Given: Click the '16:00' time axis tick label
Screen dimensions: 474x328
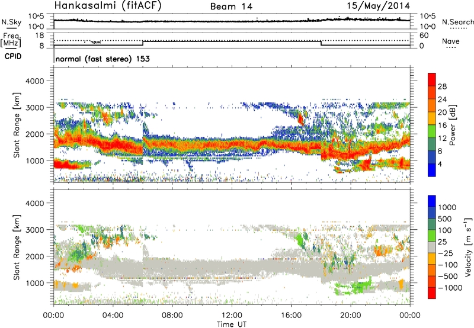Looking at the screenshot, I should (x=291, y=316).
